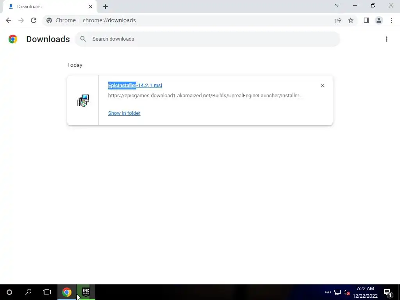Expand the tab search chevron

click(337, 5)
